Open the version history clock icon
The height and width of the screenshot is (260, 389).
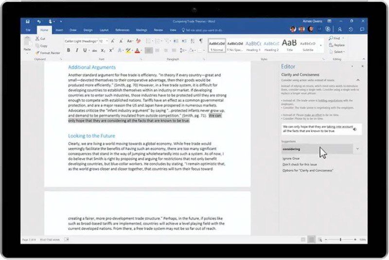351,29
